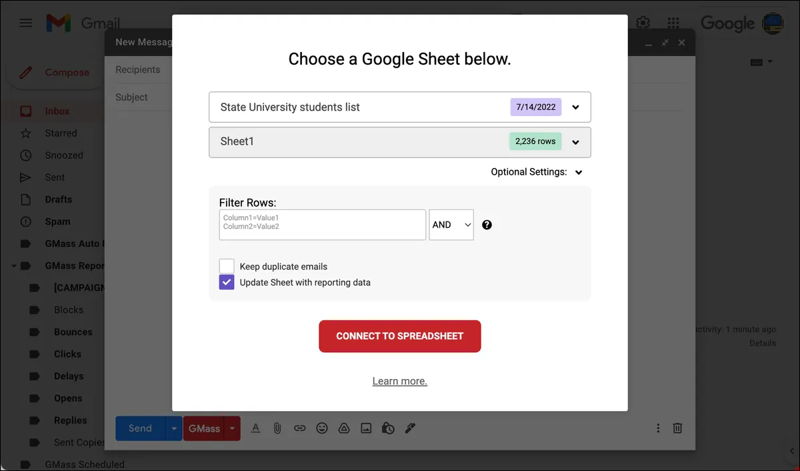This screenshot has height=471, width=800.
Task: Open the Inbox folder
Action: point(57,111)
